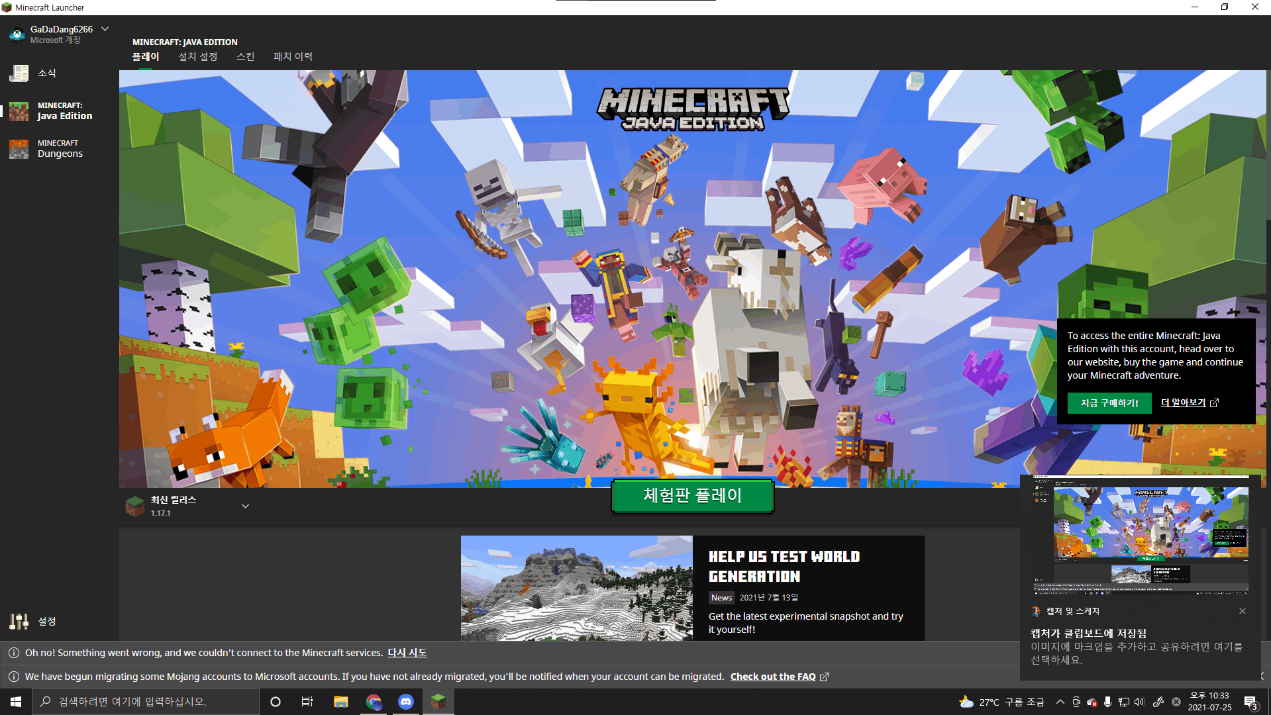Click the 지금 구매하기! button

tap(1109, 403)
